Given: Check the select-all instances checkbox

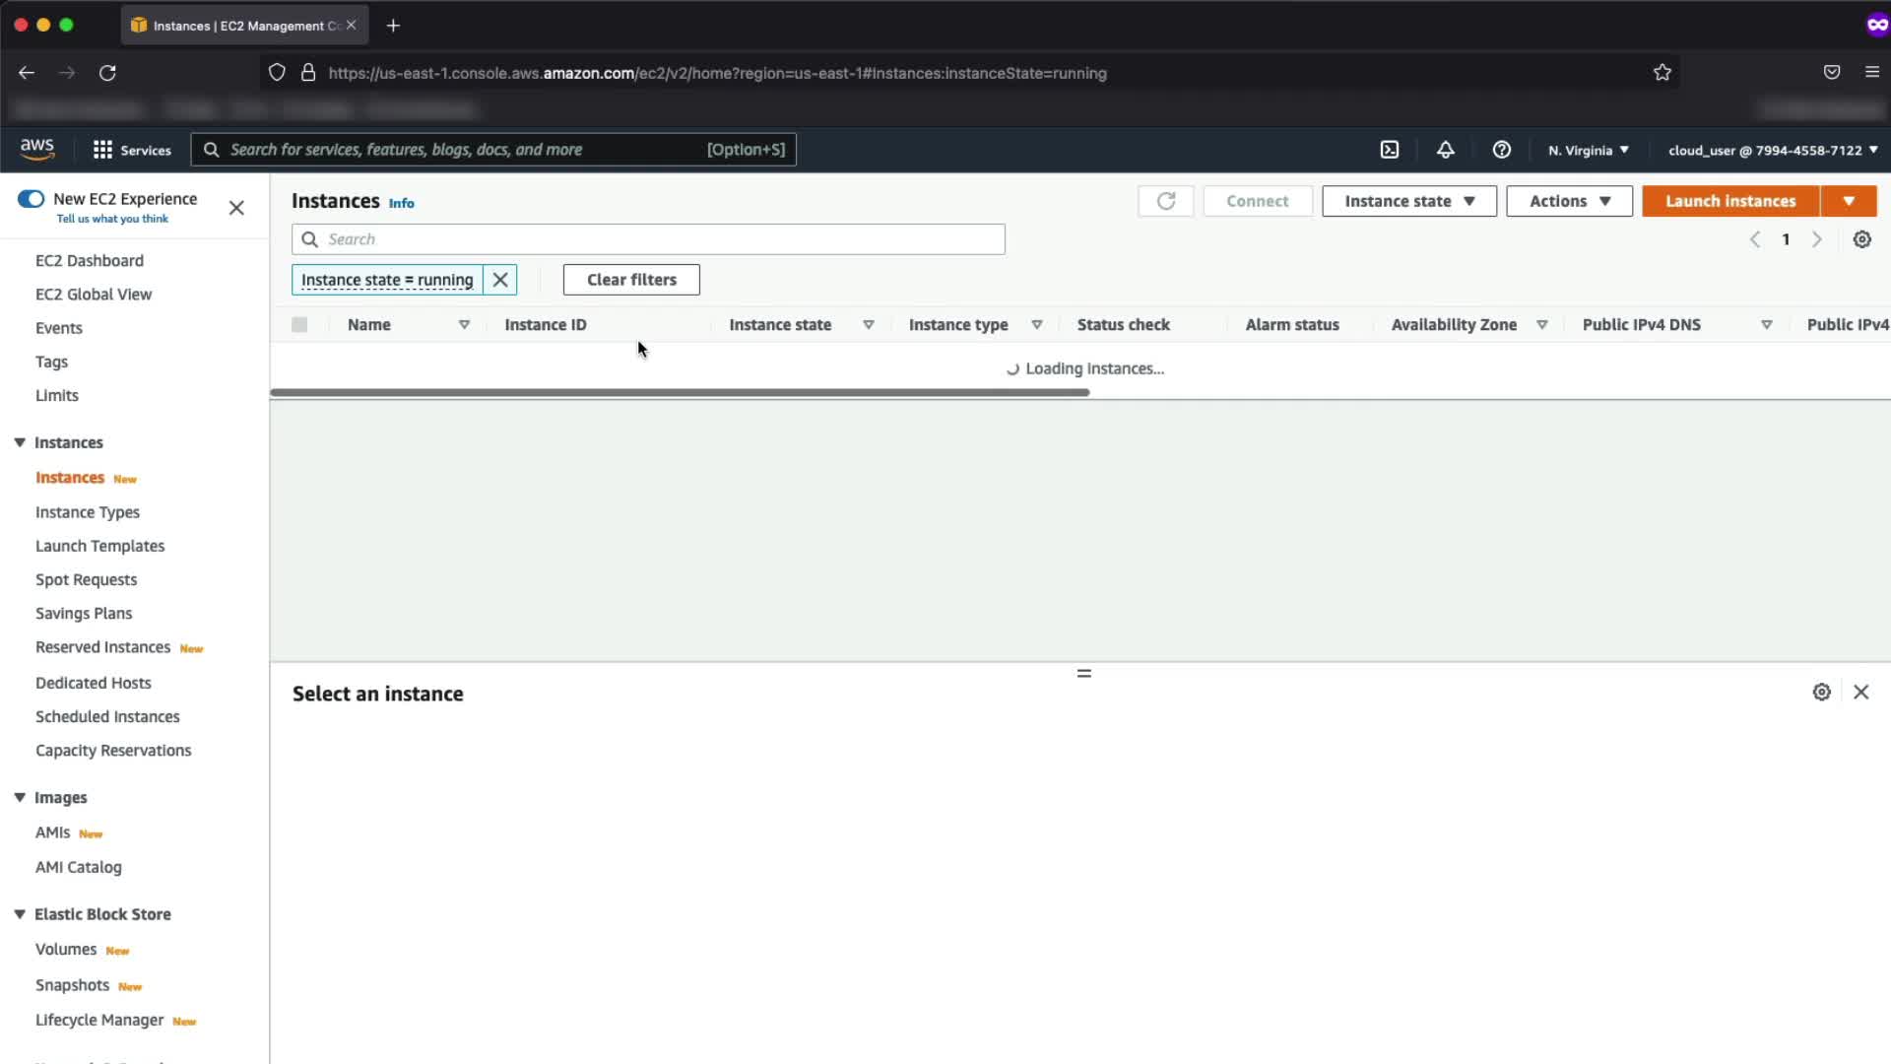Looking at the screenshot, I should pos(299,325).
